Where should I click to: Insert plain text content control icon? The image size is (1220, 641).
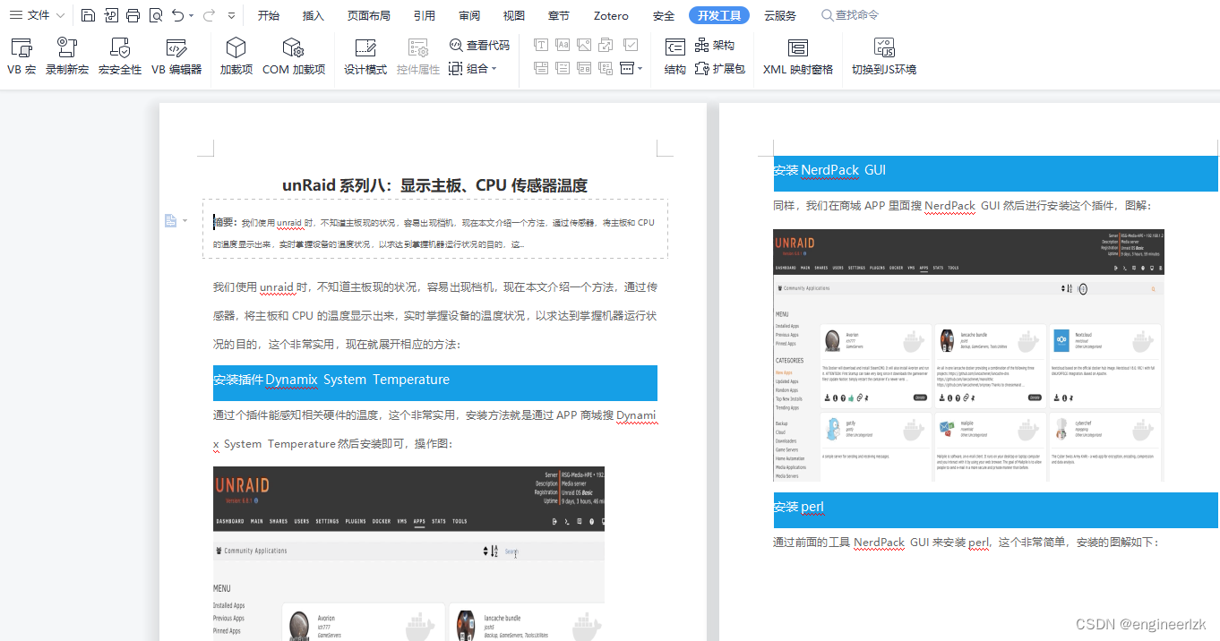[541, 45]
